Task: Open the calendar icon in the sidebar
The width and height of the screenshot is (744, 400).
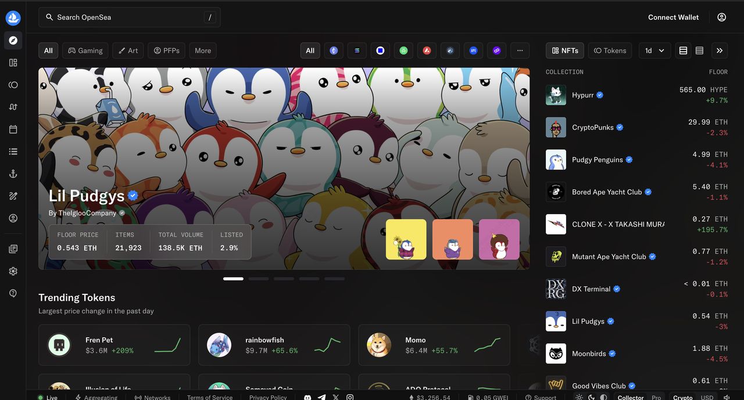Action: (13, 129)
